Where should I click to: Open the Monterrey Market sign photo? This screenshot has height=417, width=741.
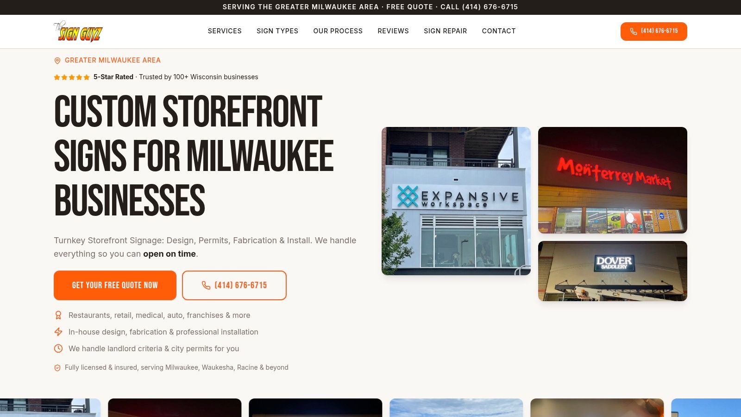pyautogui.click(x=613, y=180)
